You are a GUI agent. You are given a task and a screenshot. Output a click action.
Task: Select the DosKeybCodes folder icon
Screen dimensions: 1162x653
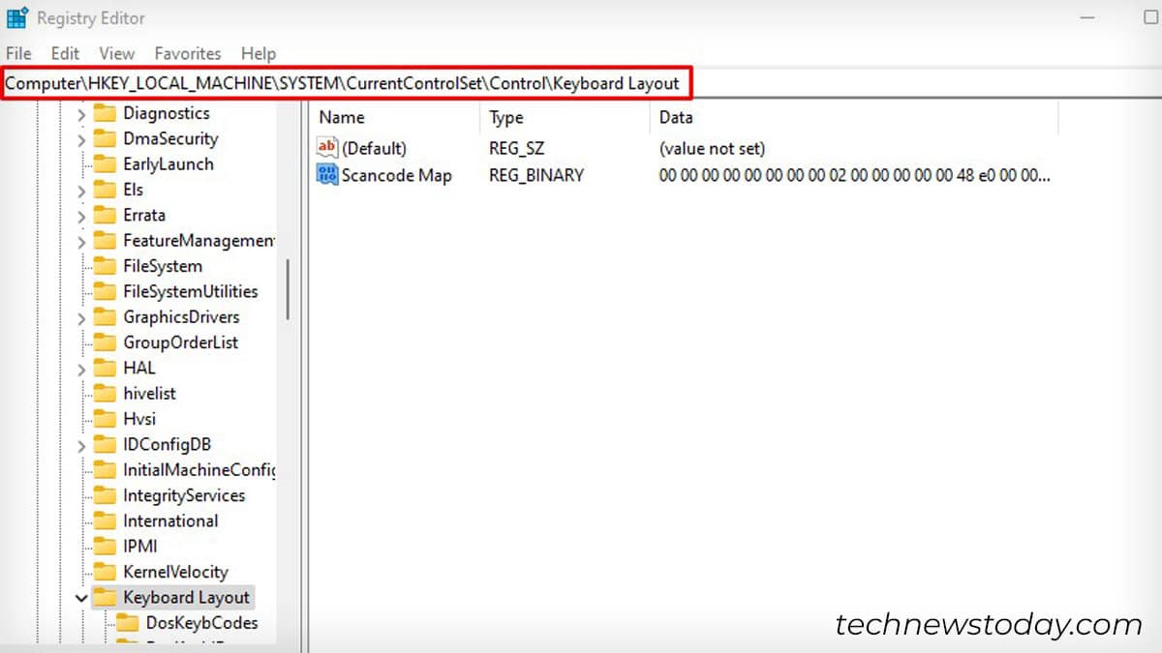128,623
